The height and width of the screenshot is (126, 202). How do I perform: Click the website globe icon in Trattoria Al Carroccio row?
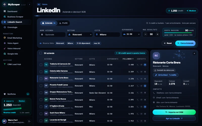click(145, 65)
